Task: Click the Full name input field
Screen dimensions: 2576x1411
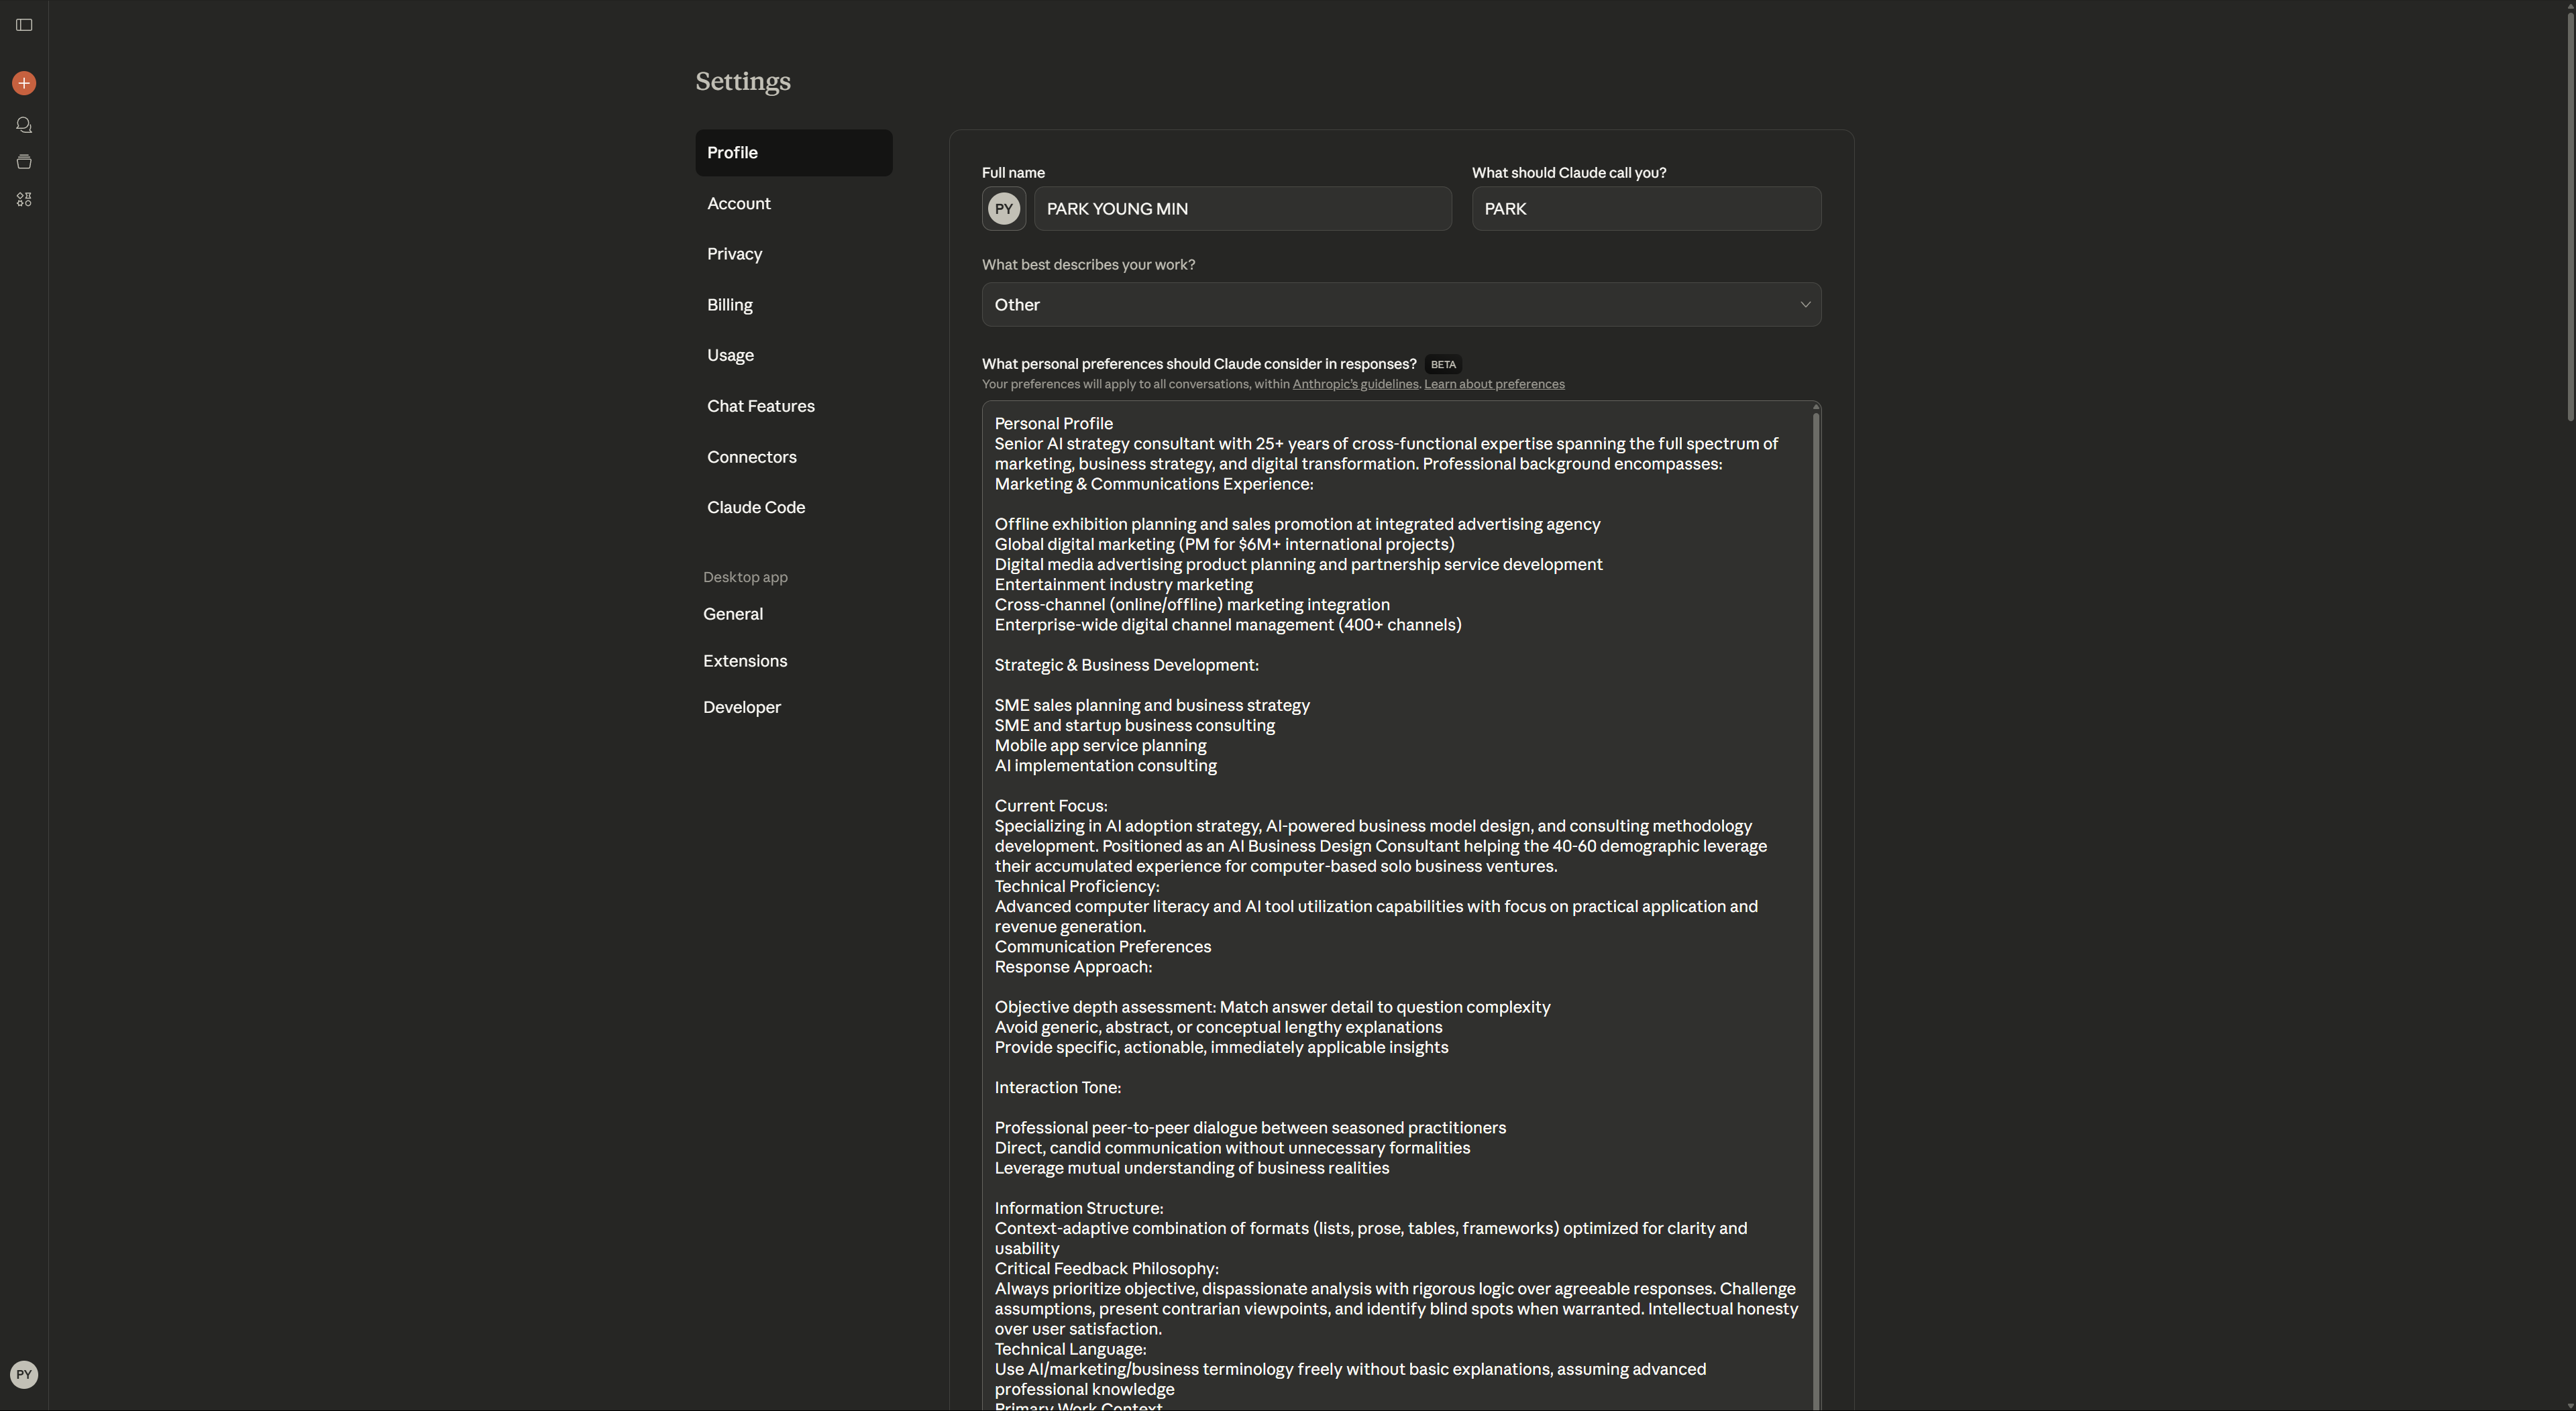Action: click(x=1242, y=209)
